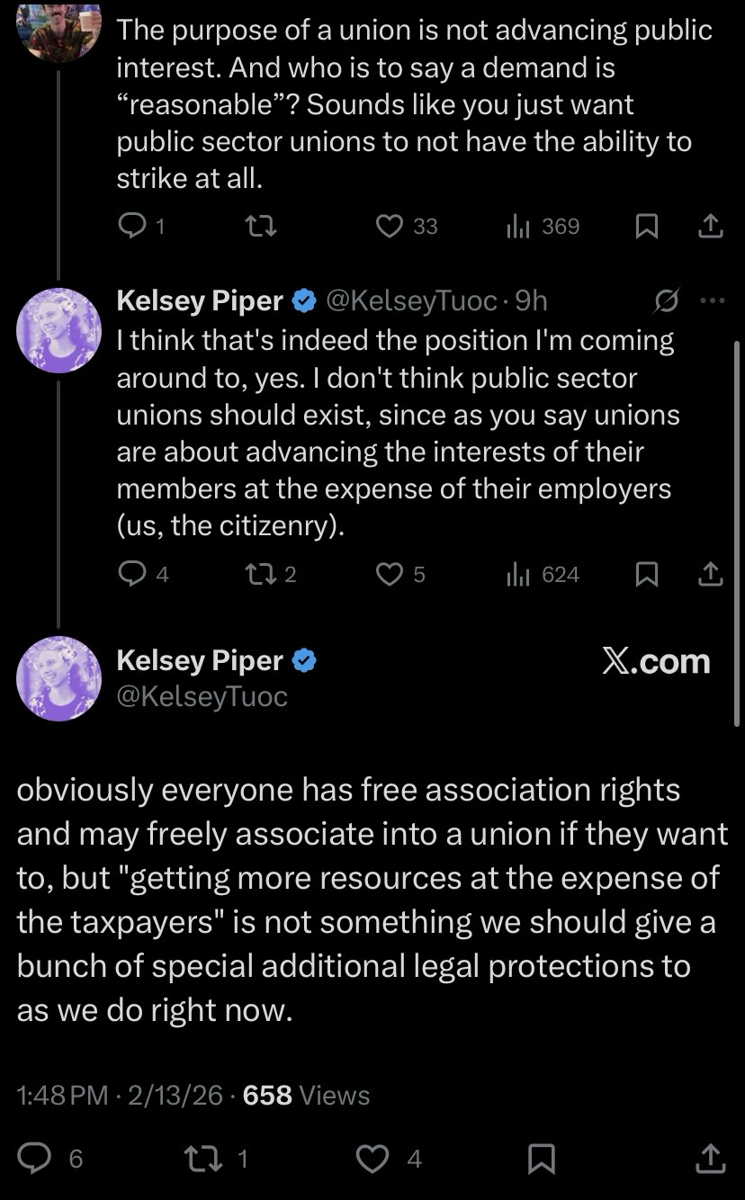Screen dimensions: 745x1200
Task: View analytics showing 369 views
Action: click(543, 226)
